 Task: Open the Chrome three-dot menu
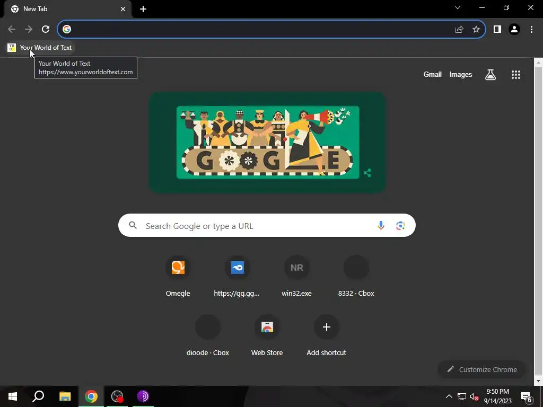531,30
